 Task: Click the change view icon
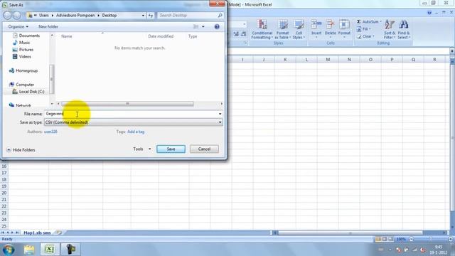tap(196, 26)
